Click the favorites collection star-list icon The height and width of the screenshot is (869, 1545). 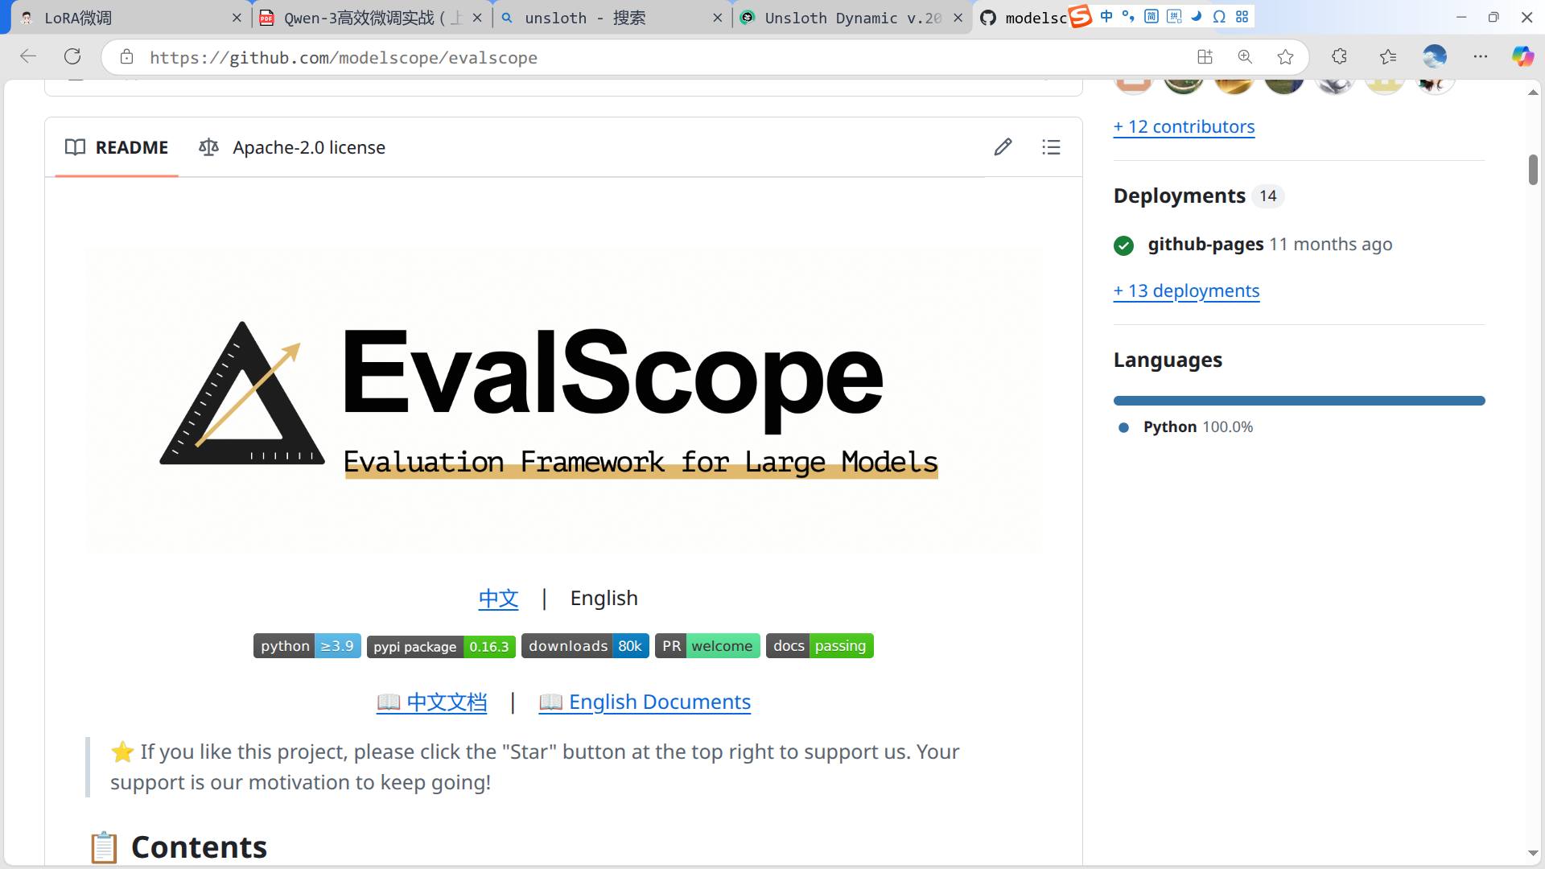point(1388,56)
